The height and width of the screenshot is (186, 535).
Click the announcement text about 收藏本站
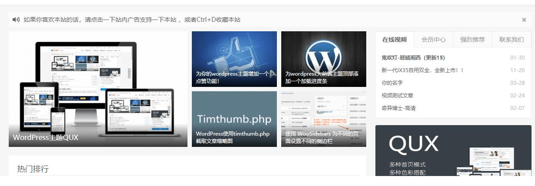click(132, 20)
